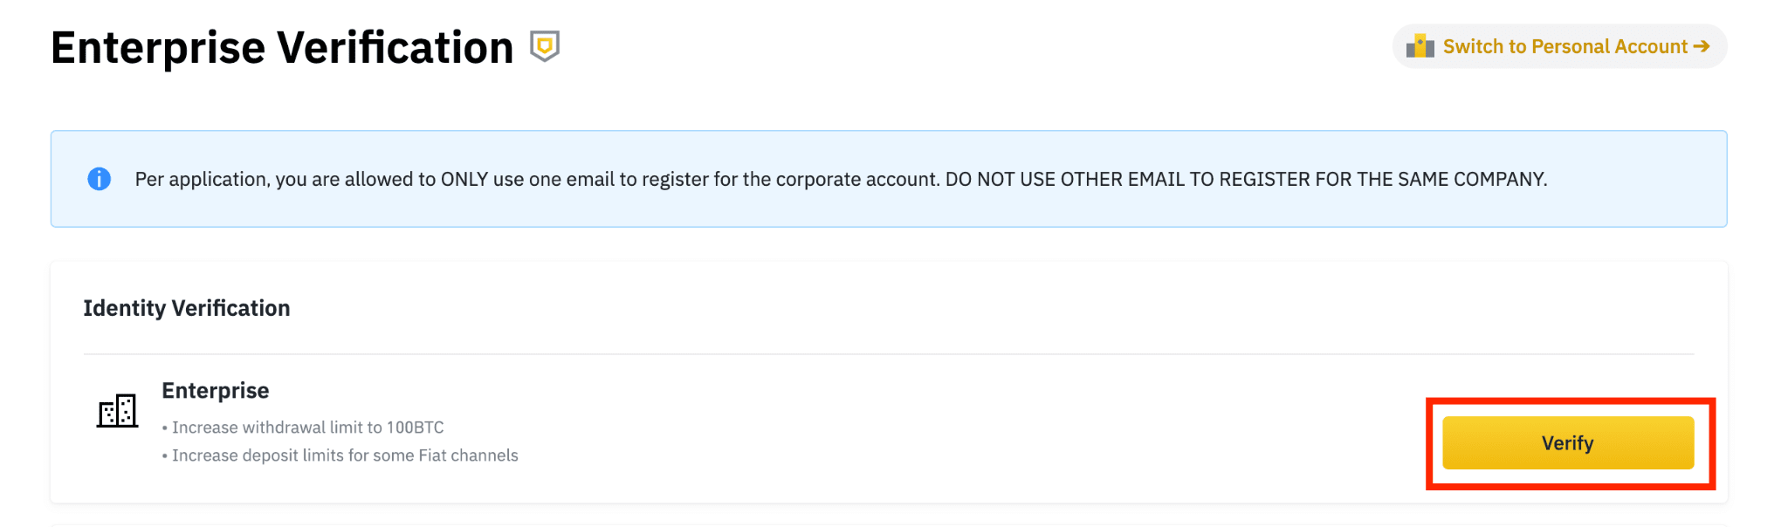
Task: Select the Enterprise building icon
Action: pyautogui.click(x=117, y=410)
